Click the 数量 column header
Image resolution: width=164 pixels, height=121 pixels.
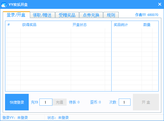pos(147,25)
